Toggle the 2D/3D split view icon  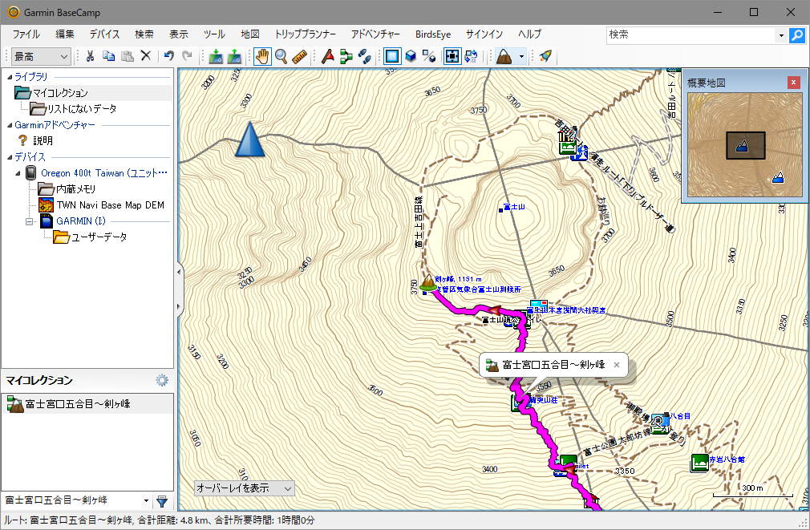point(429,56)
